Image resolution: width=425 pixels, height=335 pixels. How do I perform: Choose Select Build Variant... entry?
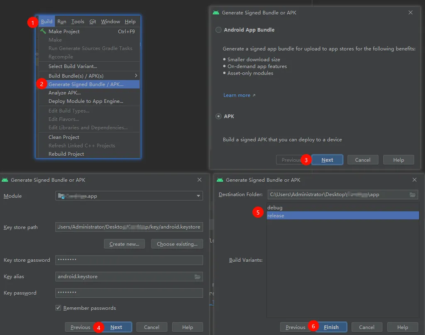pyautogui.click(x=89, y=66)
